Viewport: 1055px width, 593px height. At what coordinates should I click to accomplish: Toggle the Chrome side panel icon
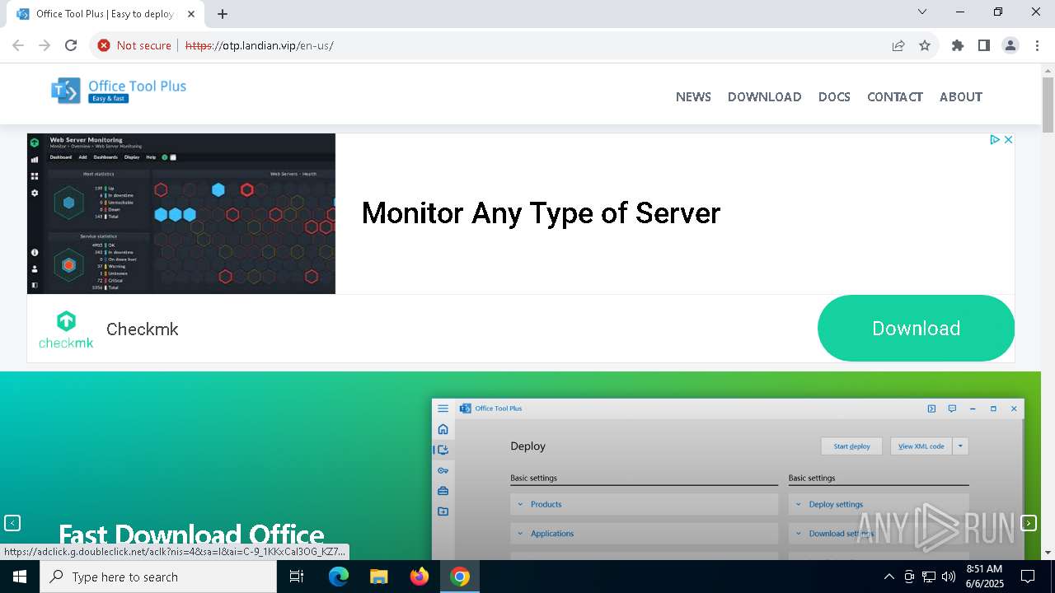pyautogui.click(x=984, y=45)
